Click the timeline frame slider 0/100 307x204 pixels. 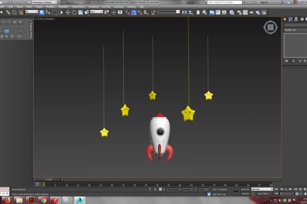(48, 179)
